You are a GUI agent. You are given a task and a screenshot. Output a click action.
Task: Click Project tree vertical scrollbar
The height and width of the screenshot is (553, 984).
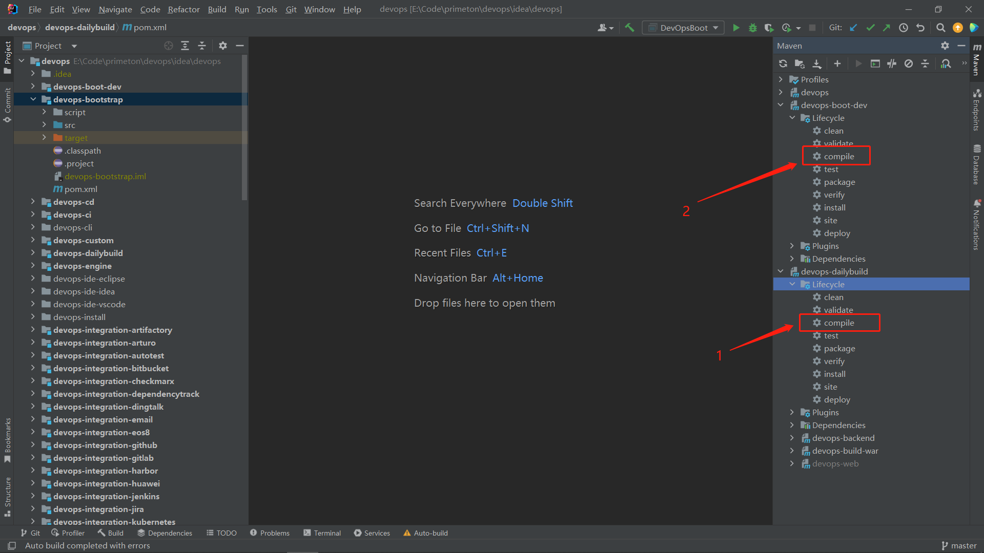(x=244, y=128)
